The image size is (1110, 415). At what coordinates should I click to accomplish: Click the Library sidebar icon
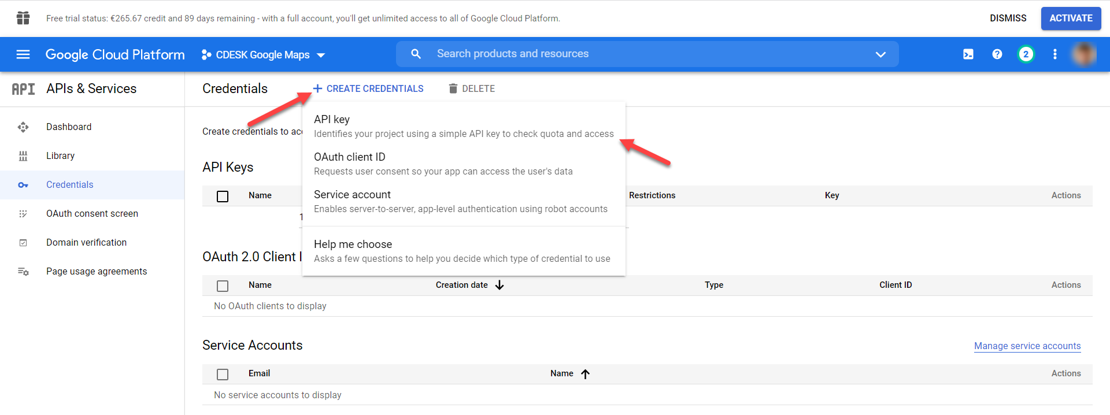pos(23,156)
